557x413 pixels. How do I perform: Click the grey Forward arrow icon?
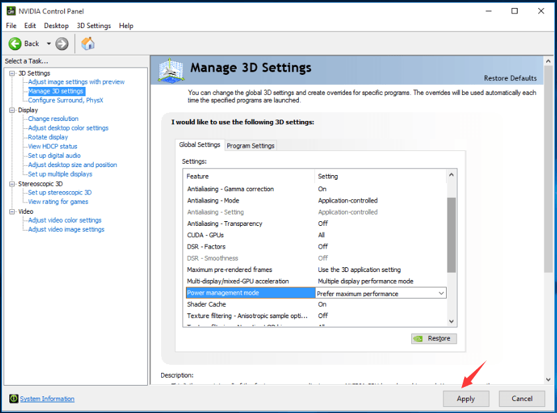pos(62,43)
